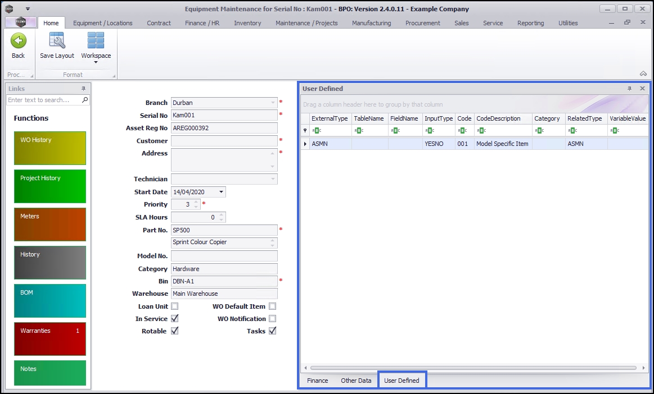
Task: Open the Branch dropdown
Action: click(x=273, y=103)
